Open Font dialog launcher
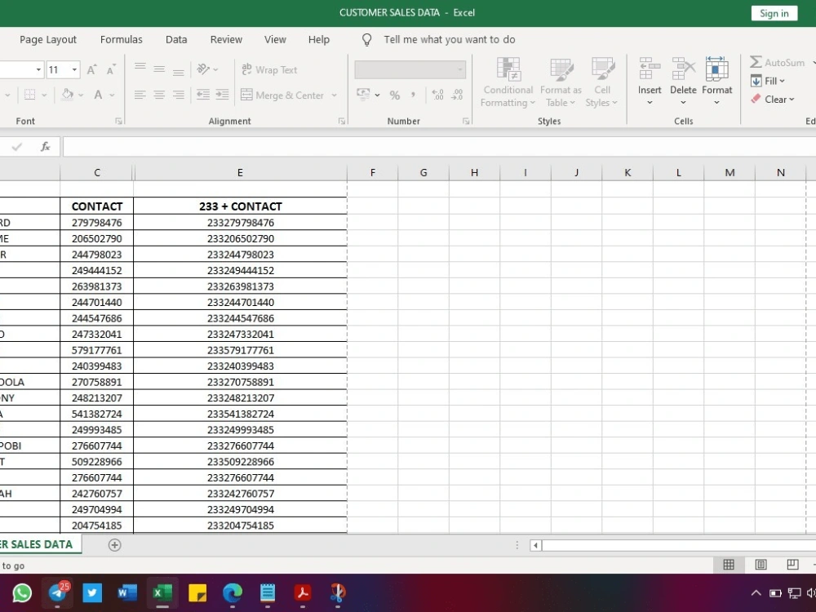816x612 pixels. (118, 122)
